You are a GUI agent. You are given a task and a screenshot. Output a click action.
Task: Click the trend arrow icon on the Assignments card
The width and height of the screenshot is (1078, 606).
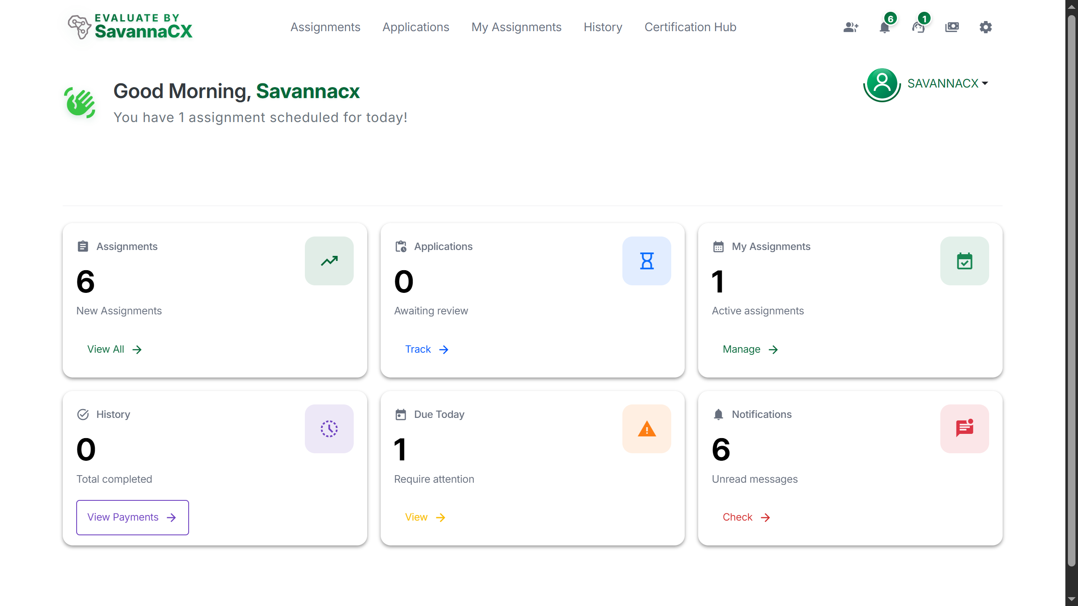tap(329, 260)
